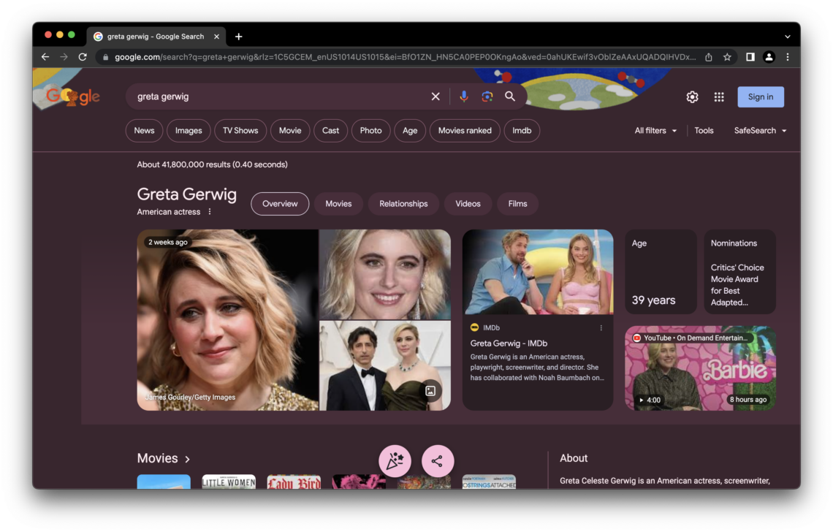
Task: Open the Chrome profile avatar icon
Action: click(x=769, y=57)
